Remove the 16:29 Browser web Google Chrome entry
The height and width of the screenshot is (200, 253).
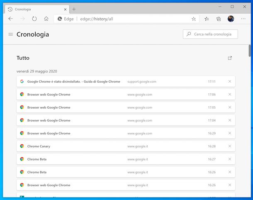coord(230,133)
